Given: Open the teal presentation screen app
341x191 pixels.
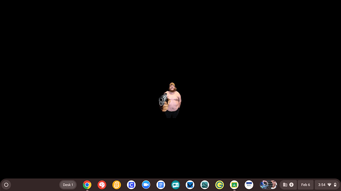Looking at the screenshot, I should pos(175,185).
